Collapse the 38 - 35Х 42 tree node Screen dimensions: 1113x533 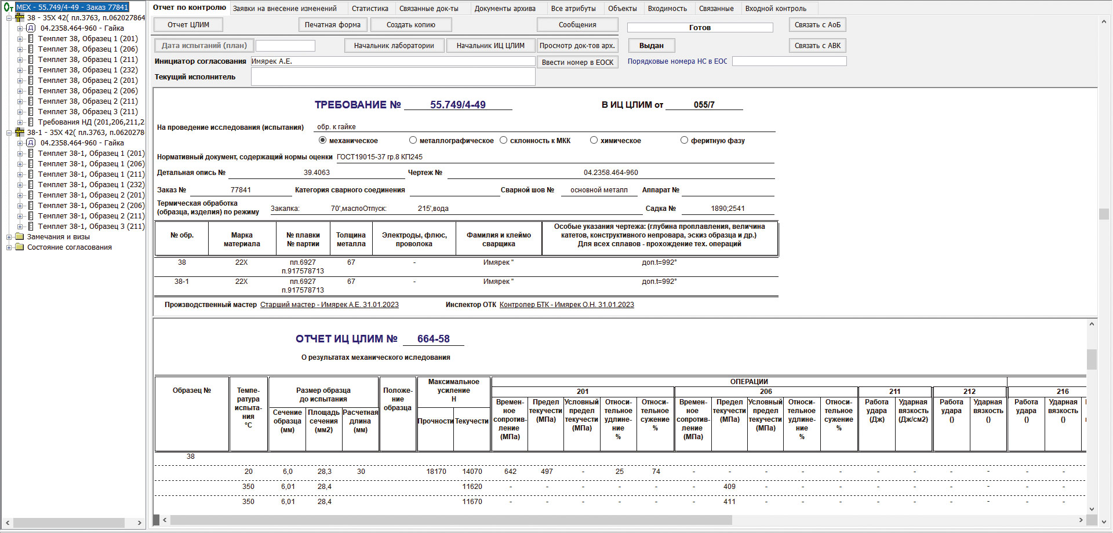(x=9, y=18)
